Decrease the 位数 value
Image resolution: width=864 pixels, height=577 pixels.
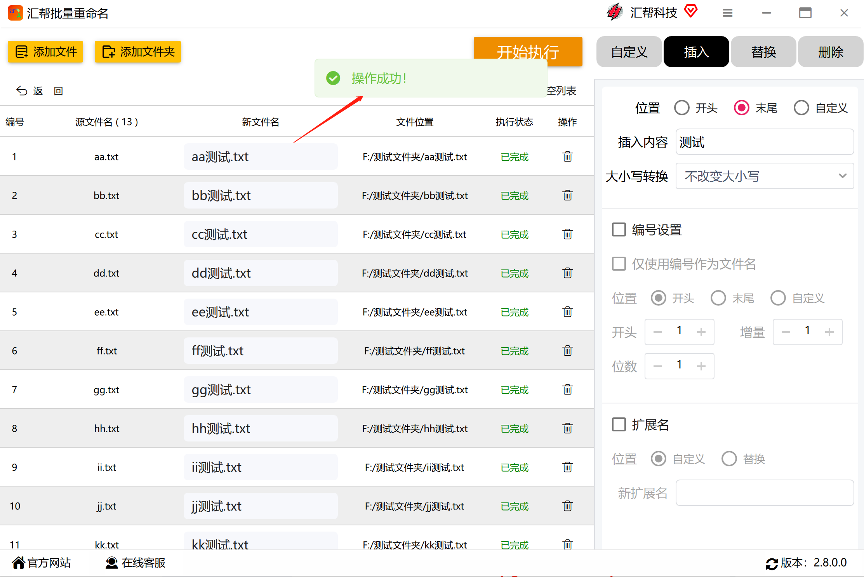pos(657,366)
